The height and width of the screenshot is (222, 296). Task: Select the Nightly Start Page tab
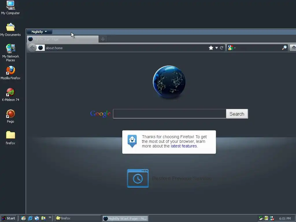point(63,39)
